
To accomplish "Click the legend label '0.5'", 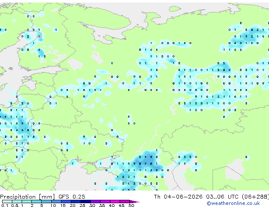I will pos(14,205).
